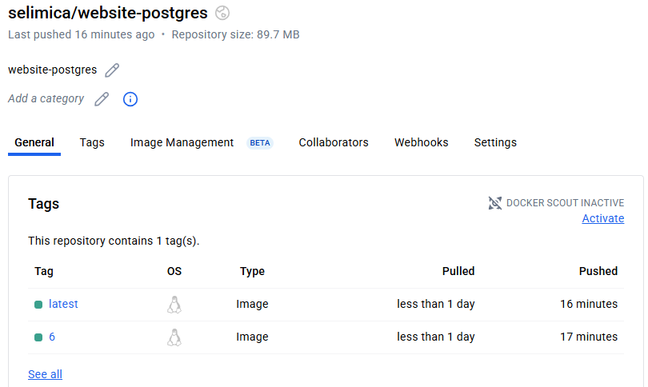Screen dimensions: 648x387
Task: Edit the website-postgres description with pencil icon
Action: pyautogui.click(x=112, y=70)
